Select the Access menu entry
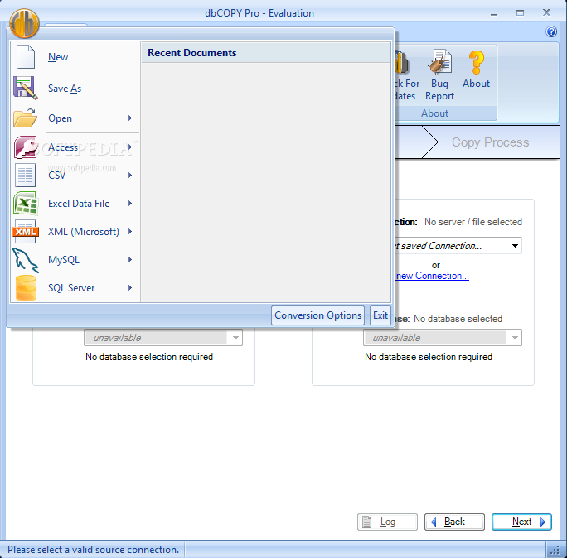The height and width of the screenshot is (558, 567). coord(75,147)
